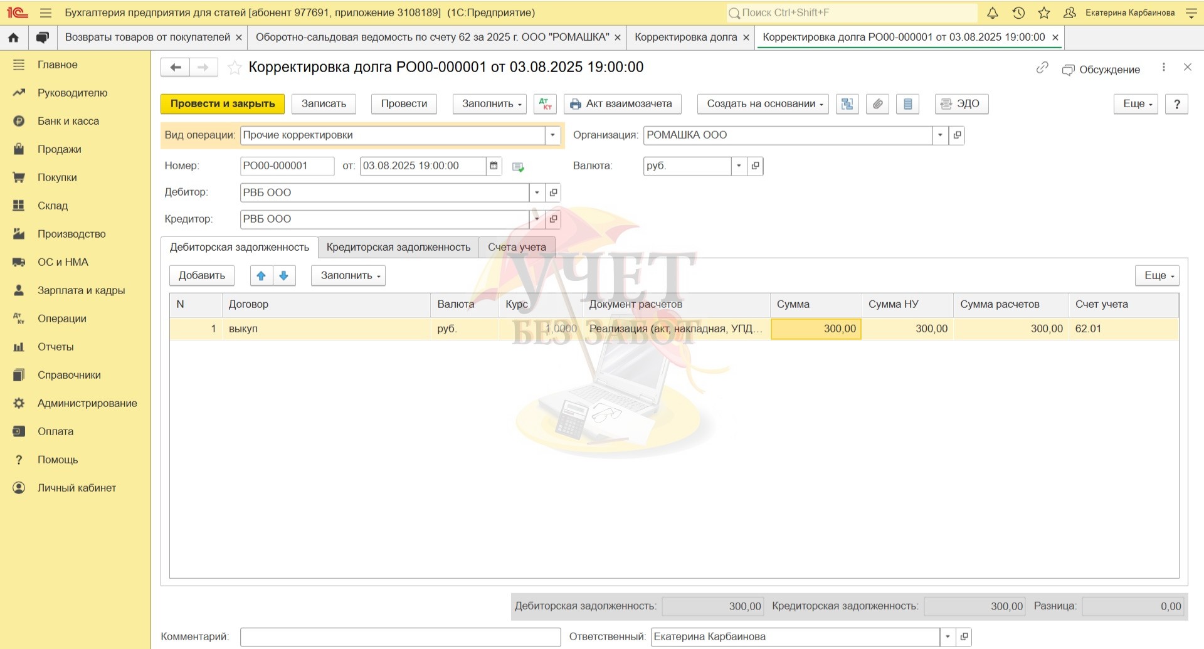The image size is (1204, 649).
Task: Switch to Кредиторская задолженность tab
Action: point(398,248)
